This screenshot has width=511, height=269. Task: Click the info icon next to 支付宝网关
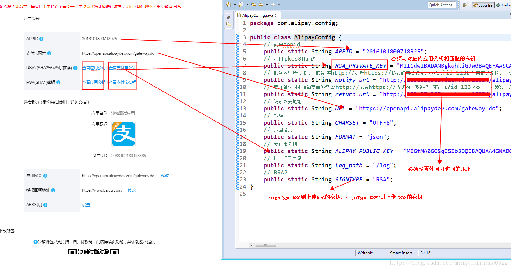pos(49,53)
